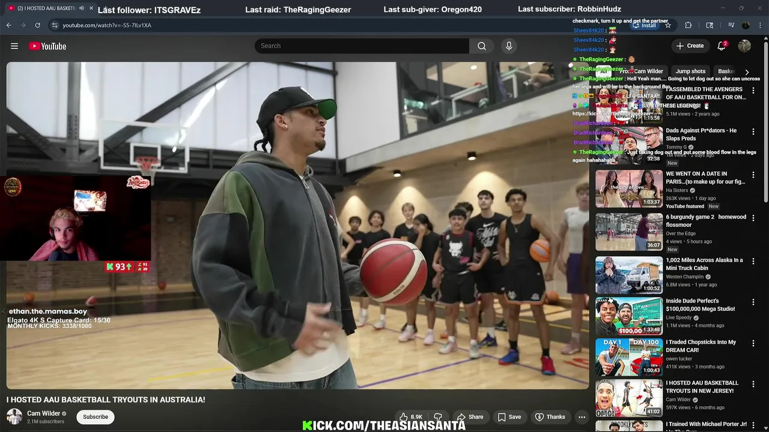Open the YouTube account avatar menu
The image size is (769, 432).
pyautogui.click(x=744, y=46)
